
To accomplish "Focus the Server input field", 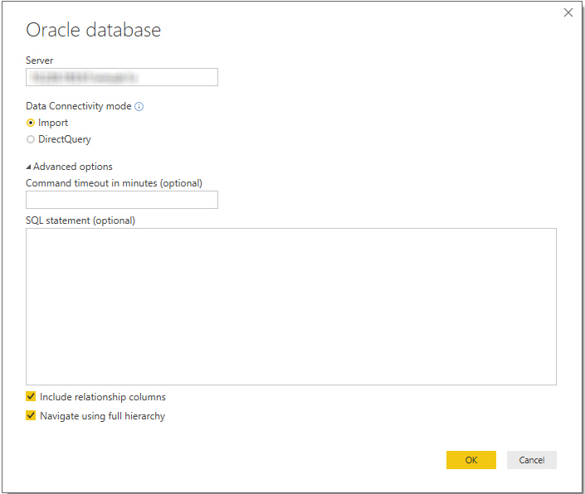I will [122, 77].
